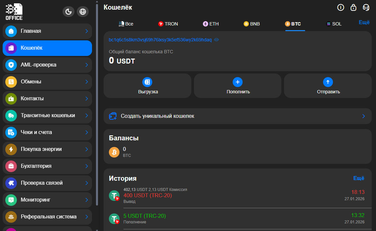Click the Отправить arrow icon
The image size is (376, 231).
click(x=328, y=82)
